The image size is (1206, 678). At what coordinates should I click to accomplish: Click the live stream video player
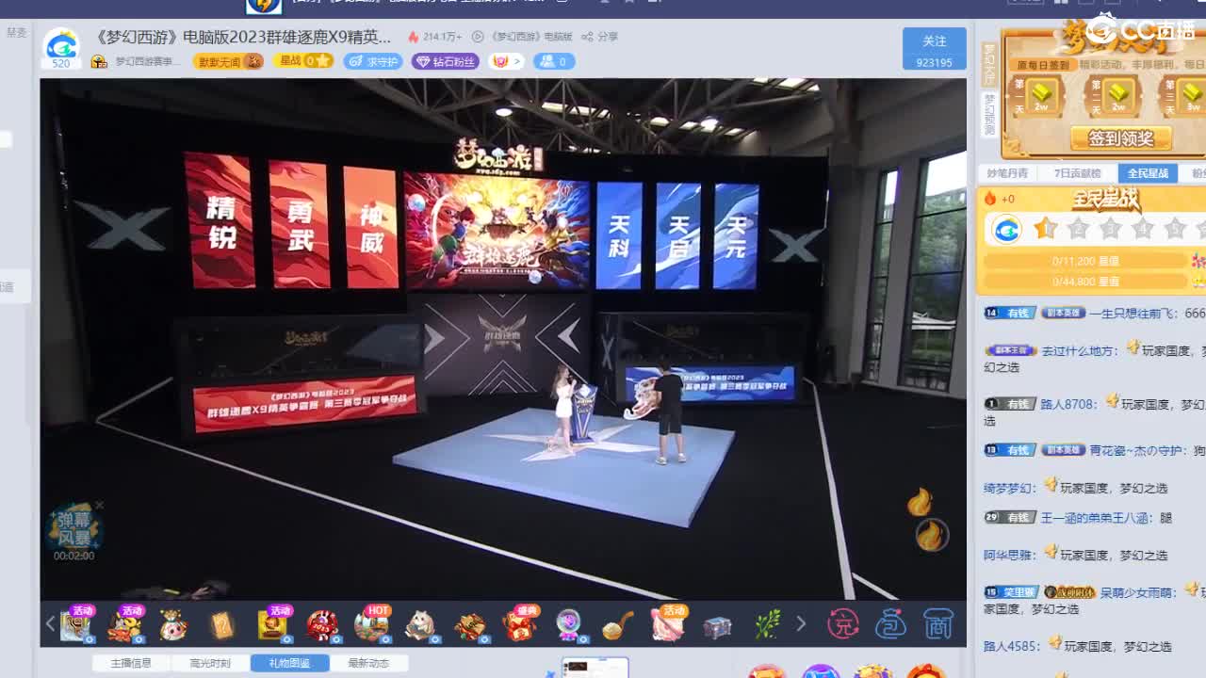pos(503,339)
